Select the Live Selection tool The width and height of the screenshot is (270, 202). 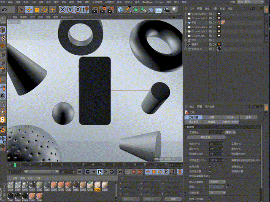[x=22, y=10]
